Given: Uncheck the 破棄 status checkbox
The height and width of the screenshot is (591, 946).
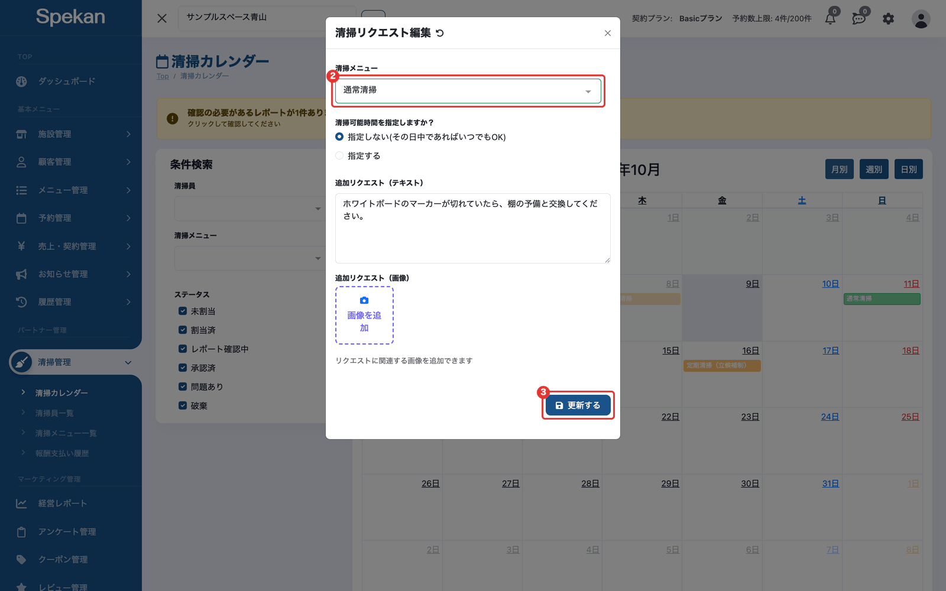Looking at the screenshot, I should pyautogui.click(x=183, y=405).
